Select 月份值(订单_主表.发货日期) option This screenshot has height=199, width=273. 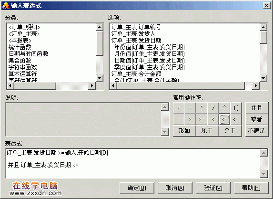point(149,54)
